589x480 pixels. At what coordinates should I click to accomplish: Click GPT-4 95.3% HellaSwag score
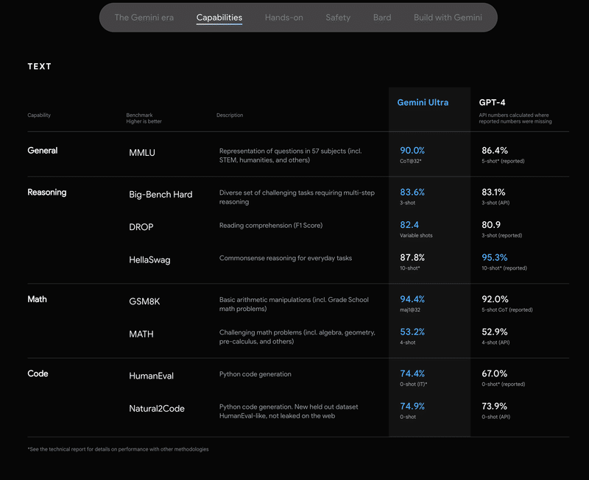[495, 257]
